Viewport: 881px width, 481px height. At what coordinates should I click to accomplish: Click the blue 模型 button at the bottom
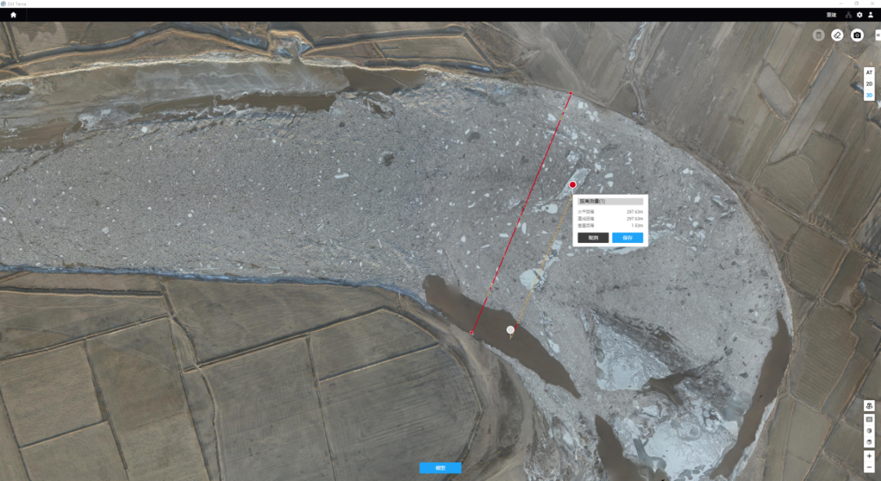pyautogui.click(x=440, y=468)
